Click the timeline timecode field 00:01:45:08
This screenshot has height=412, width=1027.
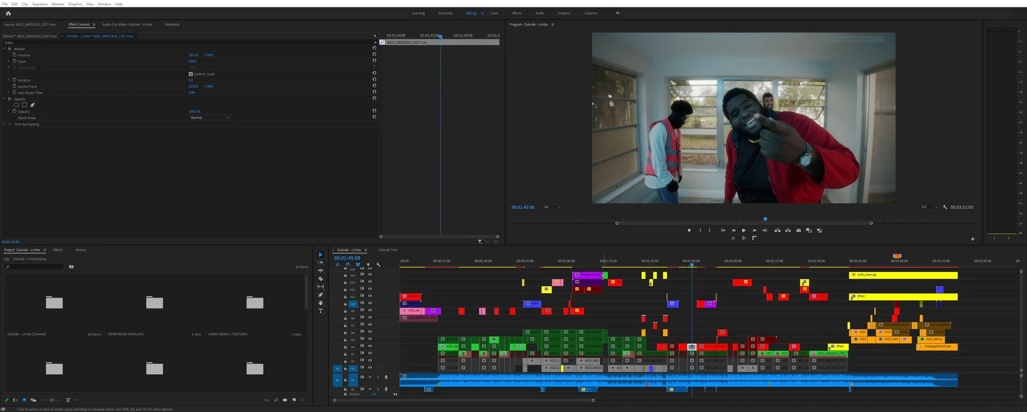[x=348, y=258]
